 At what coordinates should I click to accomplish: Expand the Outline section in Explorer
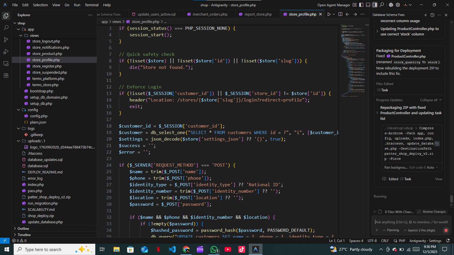[x=23, y=229]
